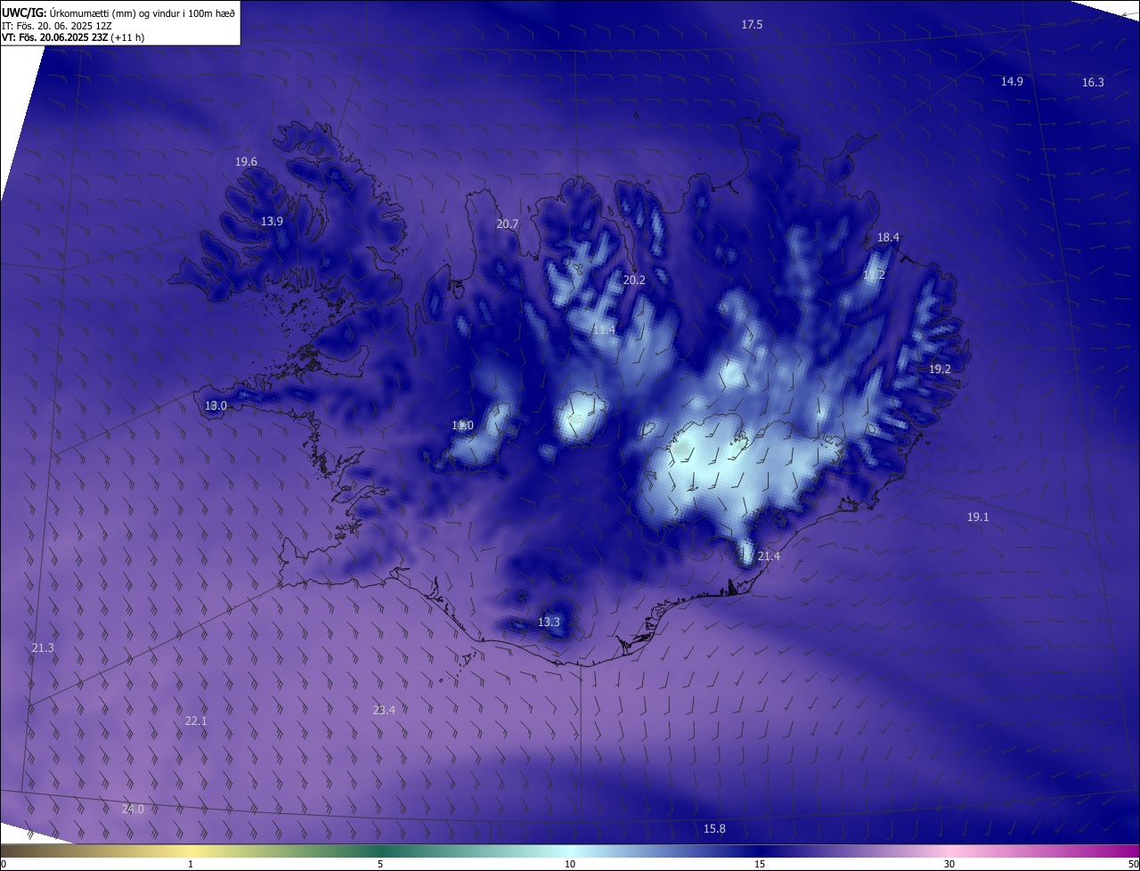Click the 16.3 value label
1140x871 pixels.
pyautogui.click(x=1093, y=82)
